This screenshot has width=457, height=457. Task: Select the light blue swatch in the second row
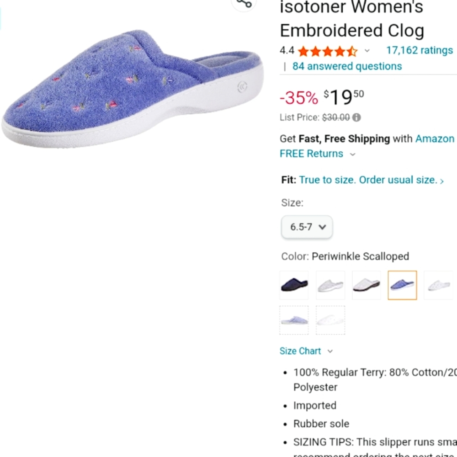[x=294, y=319]
